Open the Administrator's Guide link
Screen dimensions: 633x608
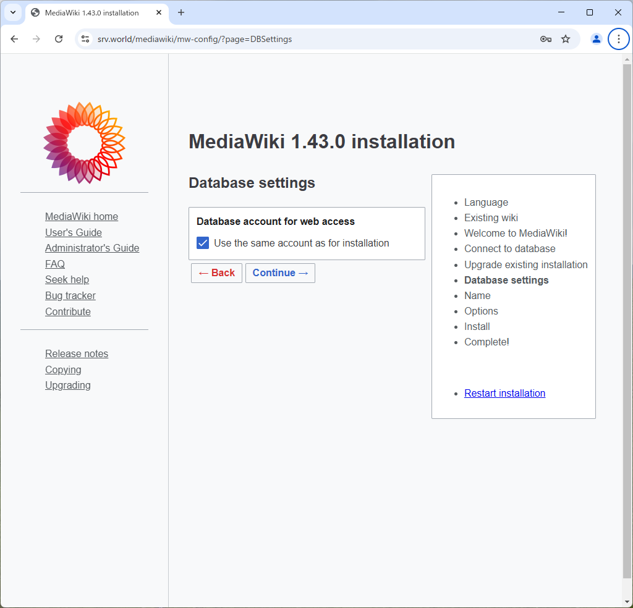coord(92,248)
